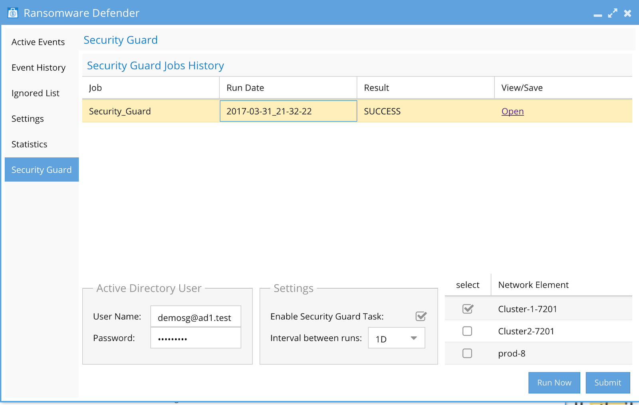View the Statistics page
Viewport: 639px width, 405px height.
[x=42, y=144]
